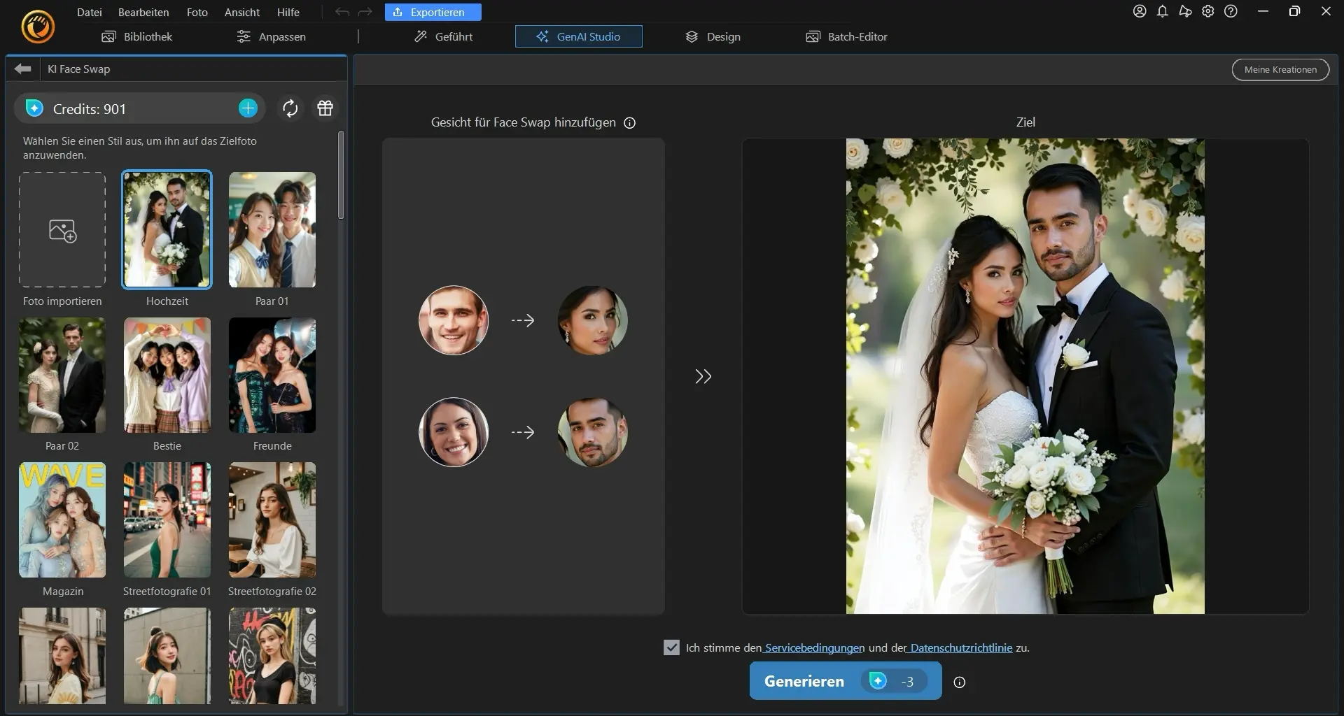This screenshot has height=716, width=1344.
Task: Click the info icon next to face swap heading
Action: coord(629,123)
